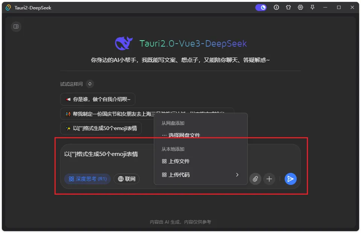Screen dimensions: 361x233
Task: Expand the 上传代码 submenu arrow
Action: point(237,175)
